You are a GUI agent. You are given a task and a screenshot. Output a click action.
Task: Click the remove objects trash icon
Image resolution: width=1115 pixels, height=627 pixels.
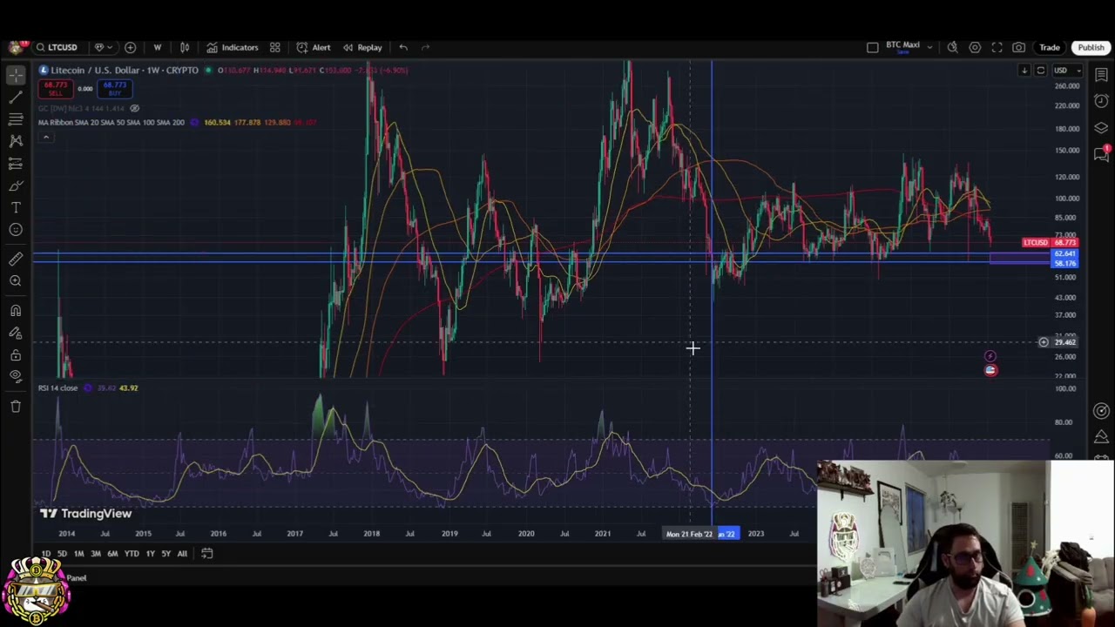click(x=16, y=406)
